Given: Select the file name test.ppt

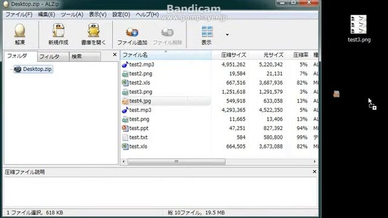Looking at the screenshot, I should 139,128.
